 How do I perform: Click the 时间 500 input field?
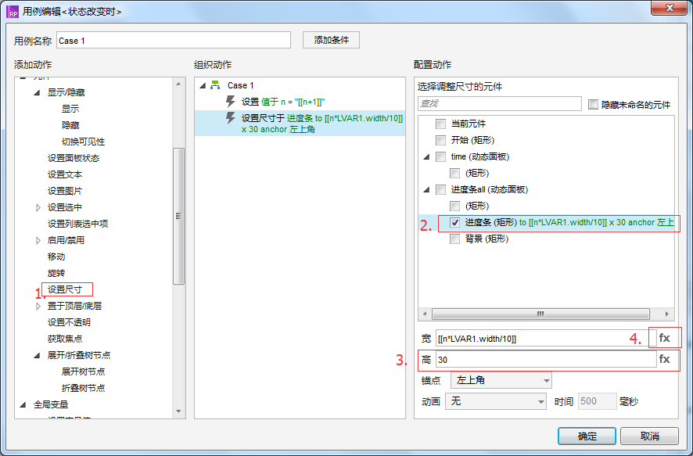pos(597,401)
